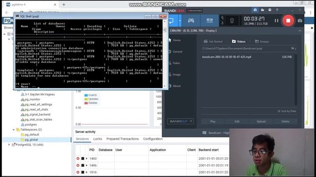Terminate session square icon for PID 1460

(x=82, y=158)
